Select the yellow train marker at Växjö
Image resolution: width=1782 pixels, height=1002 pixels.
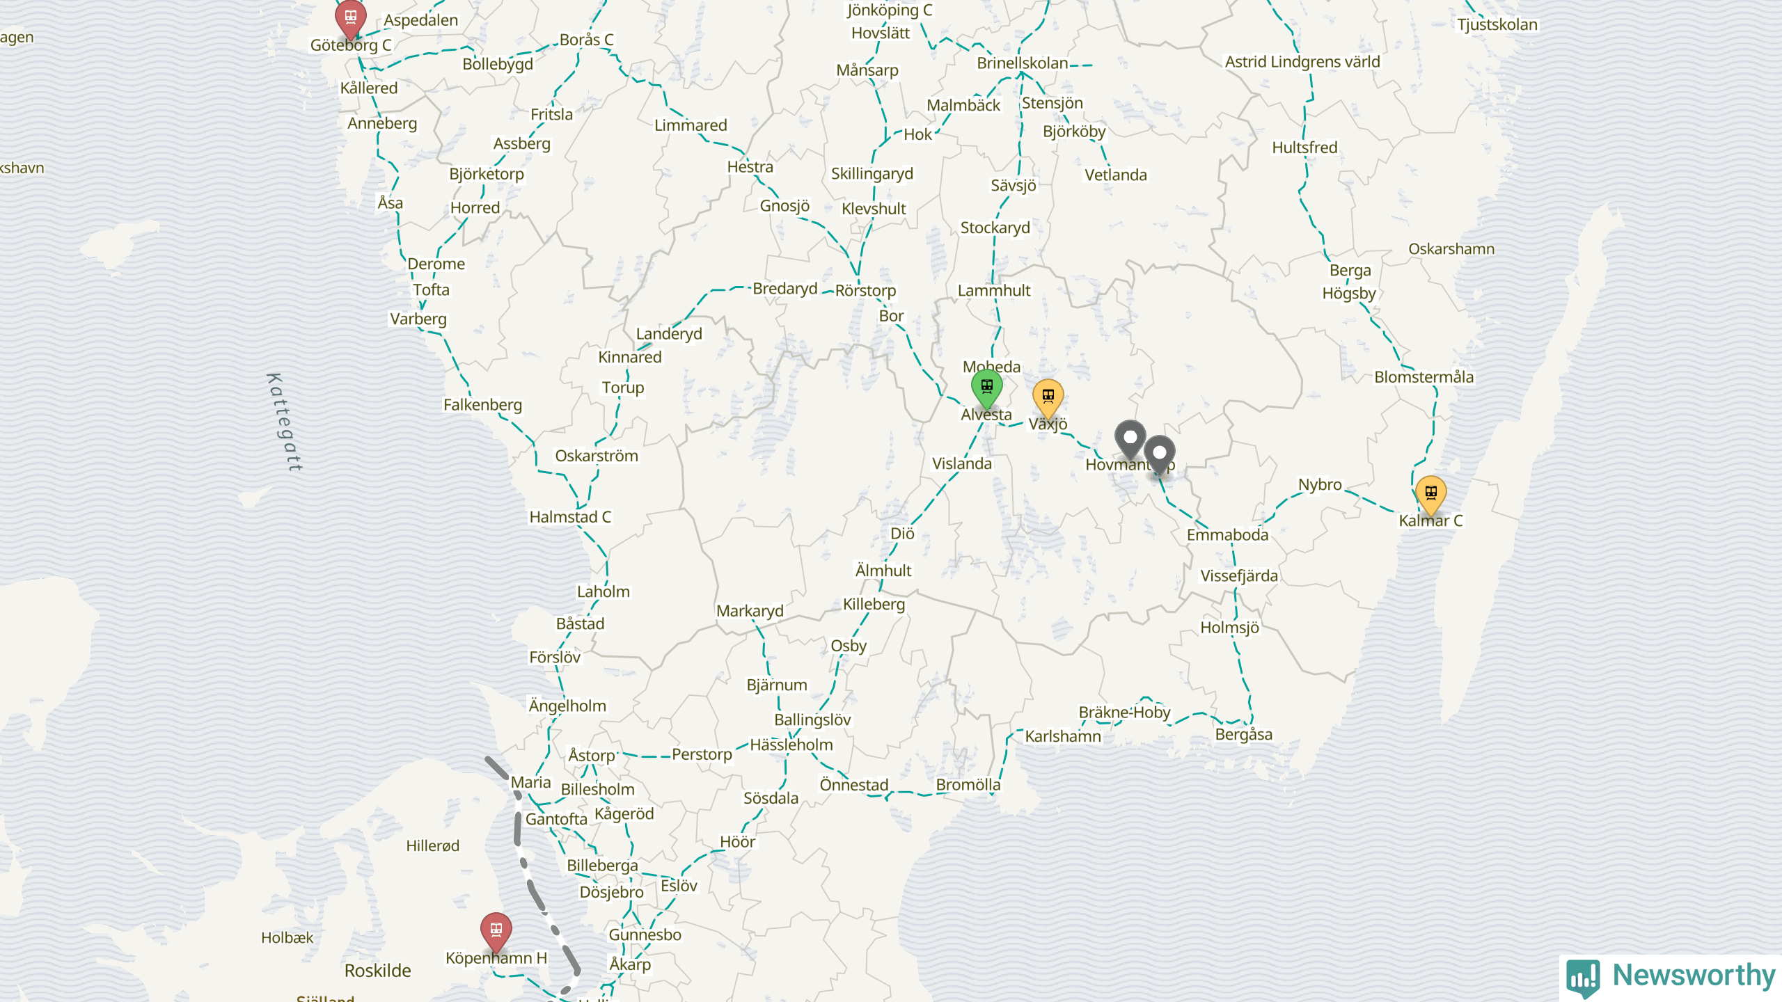(1048, 398)
